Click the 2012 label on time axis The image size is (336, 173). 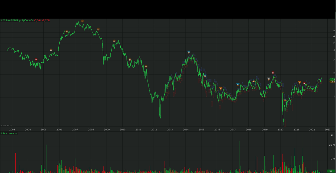(x=154, y=129)
